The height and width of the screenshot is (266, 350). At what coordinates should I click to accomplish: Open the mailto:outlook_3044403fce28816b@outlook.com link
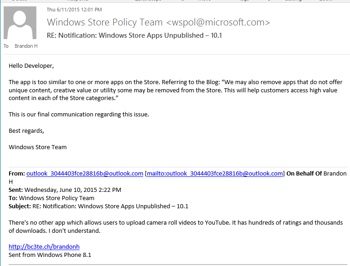(215, 174)
